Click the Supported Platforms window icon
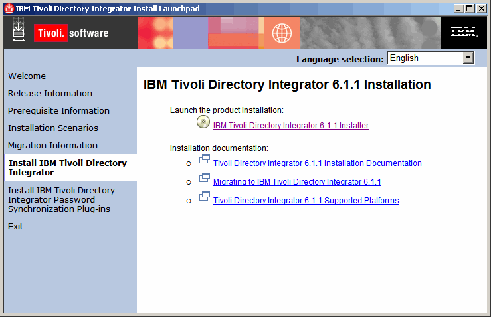This screenshot has height=317, width=491. [x=204, y=197]
